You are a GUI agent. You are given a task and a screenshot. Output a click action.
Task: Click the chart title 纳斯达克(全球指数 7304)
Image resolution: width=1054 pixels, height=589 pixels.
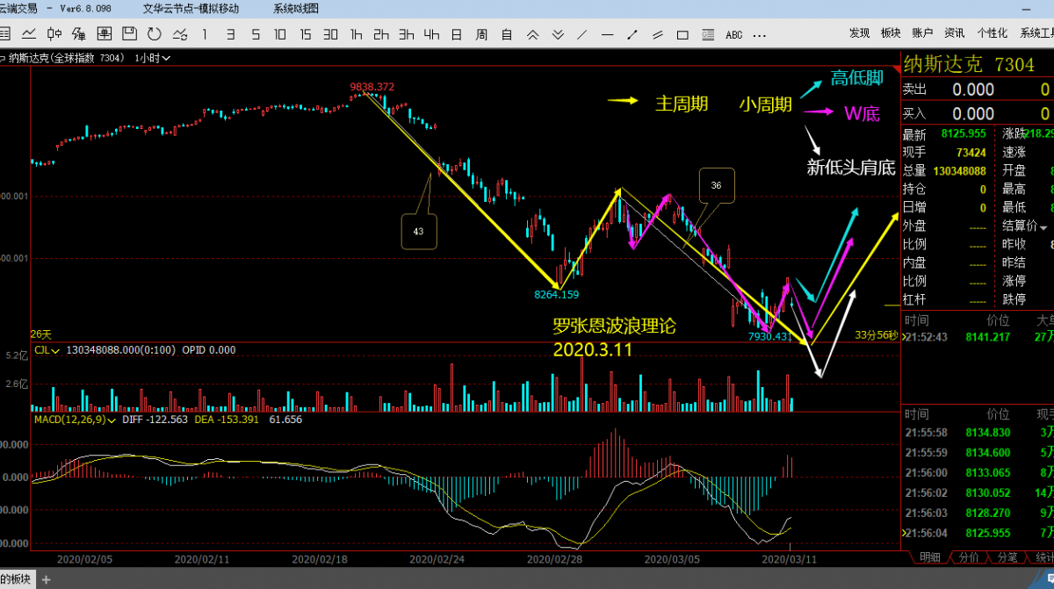[x=66, y=58]
